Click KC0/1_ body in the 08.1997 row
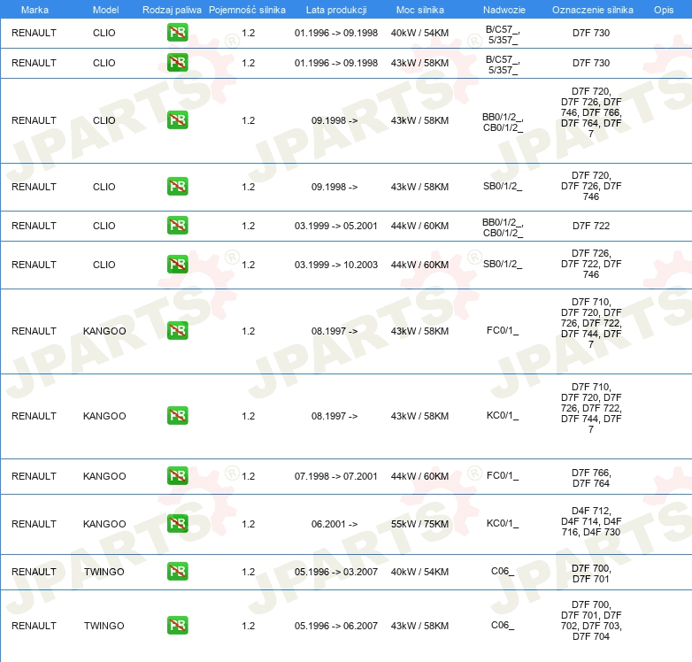This screenshot has height=662, width=692. point(503,415)
